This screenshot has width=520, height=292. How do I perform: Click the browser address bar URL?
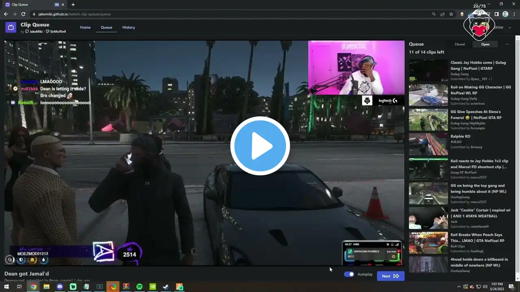(x=74, y=14)
